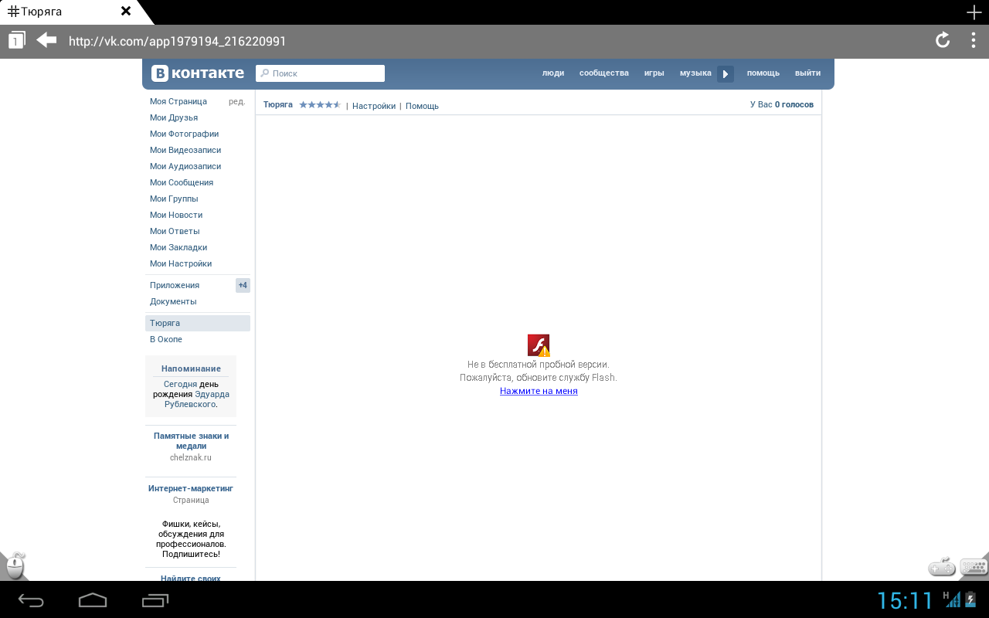This screenshot has height=618, width=989.
Task: Open Мои Новости
Action: coord(176,215)
